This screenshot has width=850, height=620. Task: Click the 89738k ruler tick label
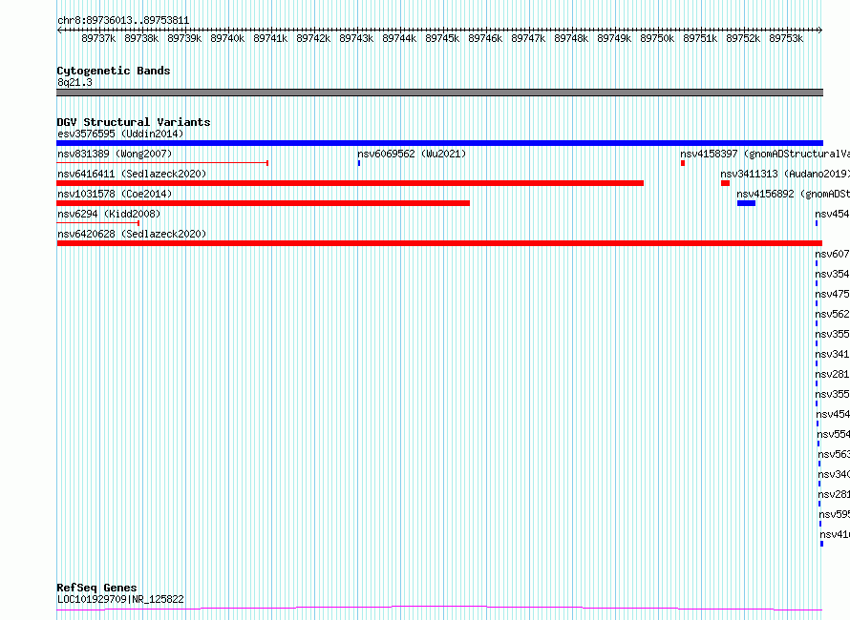pos(141,38)
